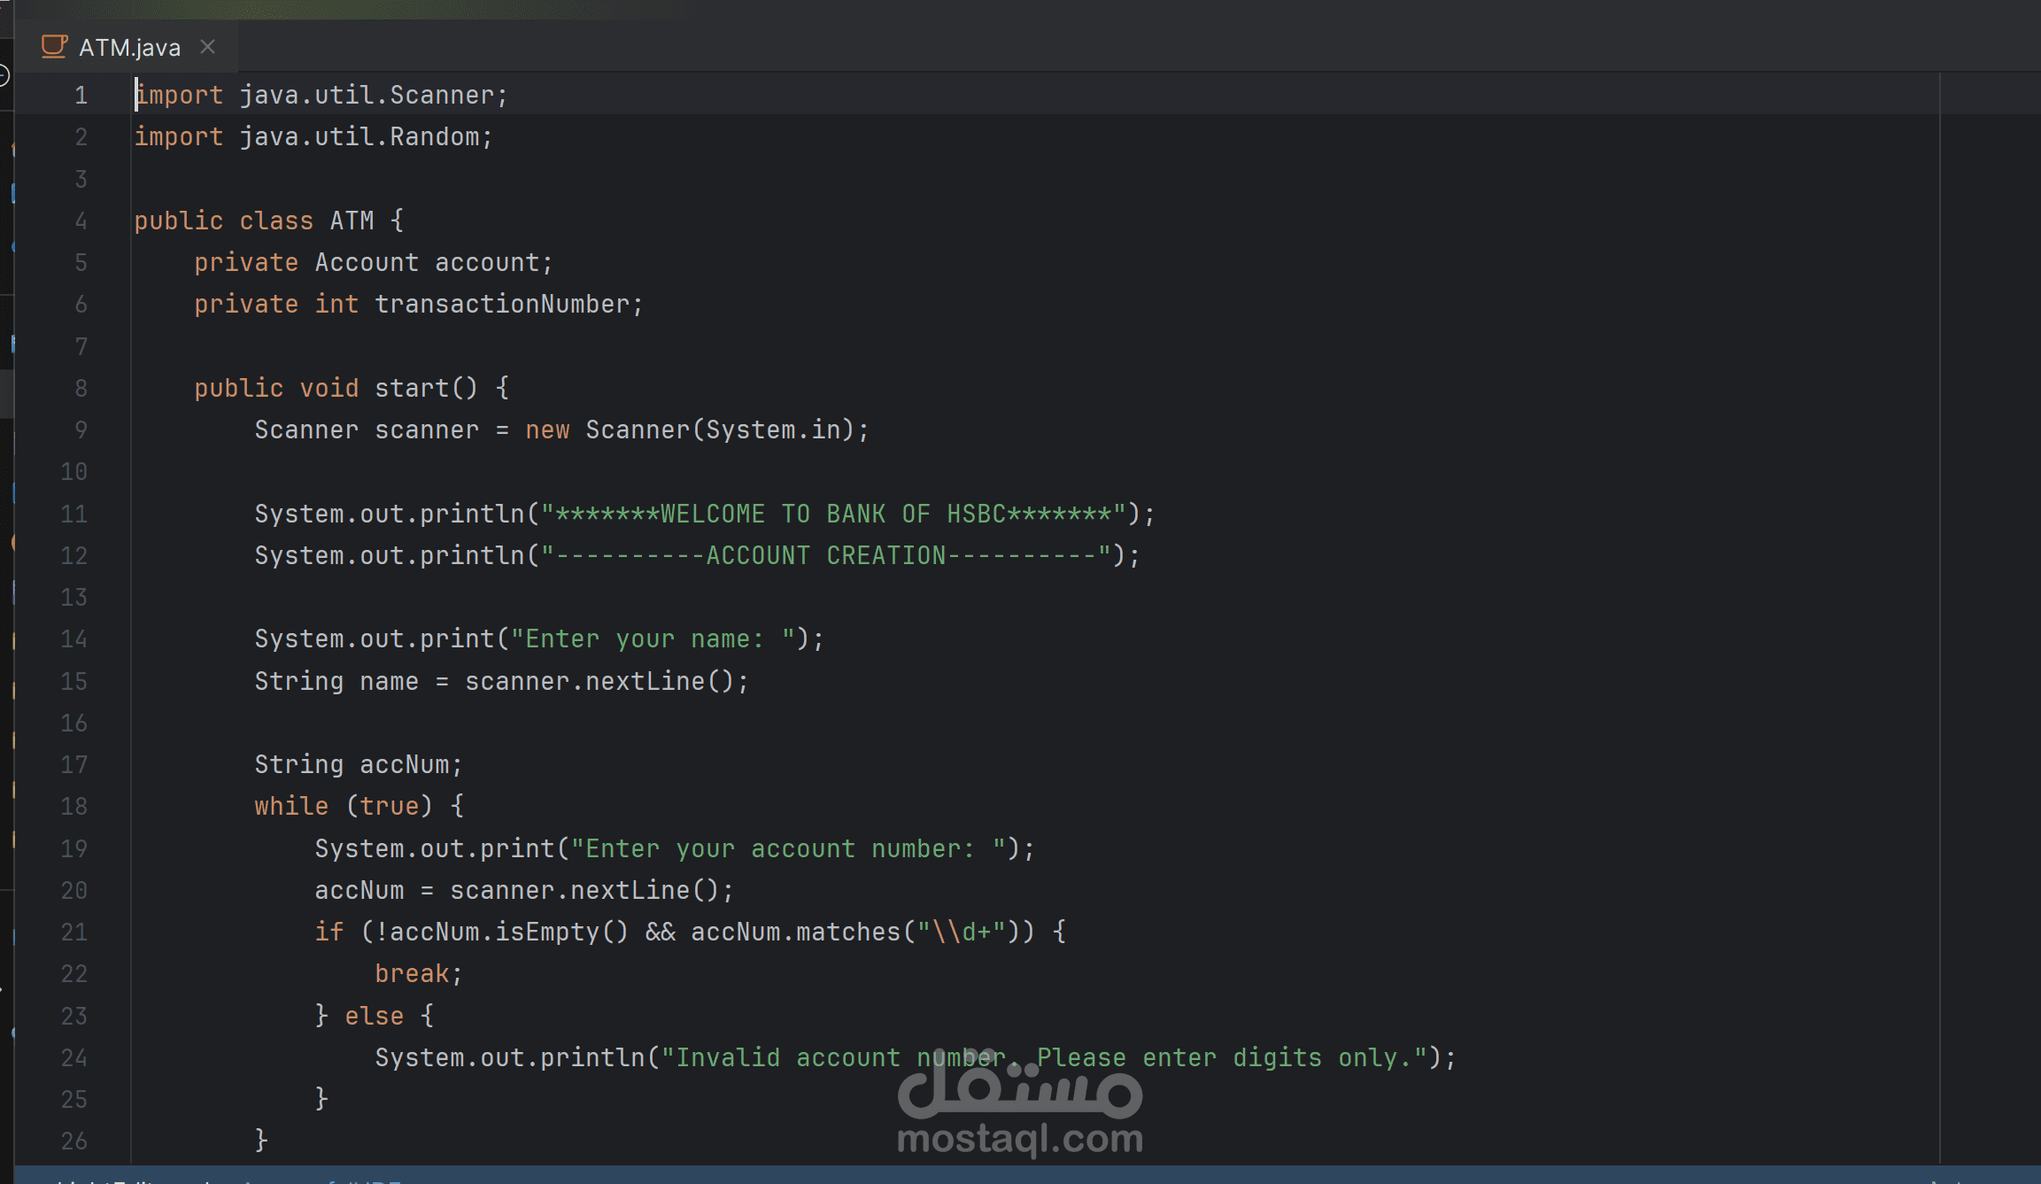Click line number 26 in gutter

(74, 1141)
